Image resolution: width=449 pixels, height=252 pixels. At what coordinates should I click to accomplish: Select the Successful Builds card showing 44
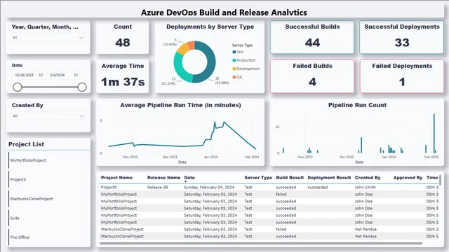click(x=312, y=37)
